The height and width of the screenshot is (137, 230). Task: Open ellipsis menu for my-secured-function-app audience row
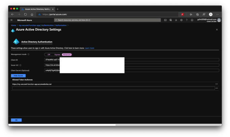pyautogui.click(x=217, y=84)
